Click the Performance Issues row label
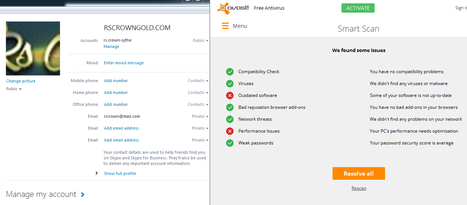 point(259,131)
